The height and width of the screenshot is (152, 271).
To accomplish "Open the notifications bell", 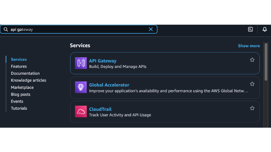I will (264, 29).
